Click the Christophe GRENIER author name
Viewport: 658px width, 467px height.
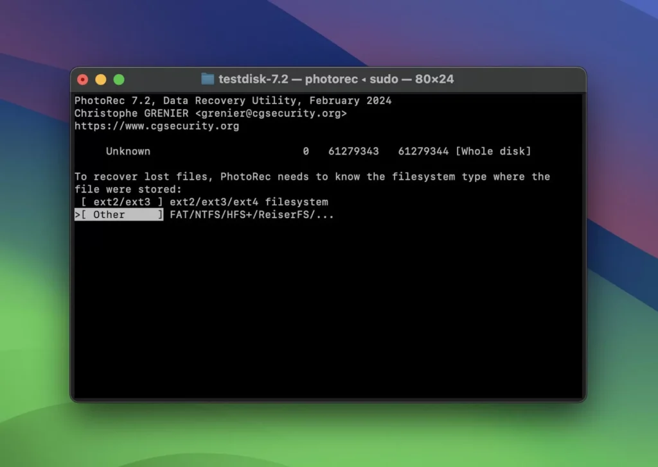click(x=131, y=114)
